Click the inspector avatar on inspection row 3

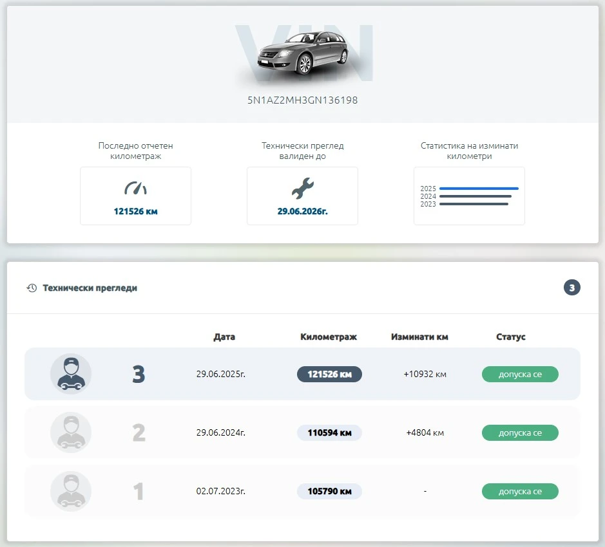point(71,374)
